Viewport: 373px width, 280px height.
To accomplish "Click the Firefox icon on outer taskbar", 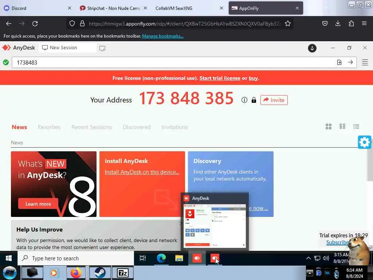I will point(76,273).
